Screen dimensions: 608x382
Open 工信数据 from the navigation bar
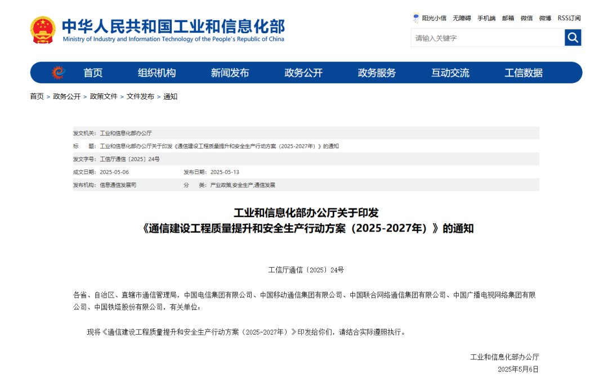pyautogui.click(x=523, y=73)
